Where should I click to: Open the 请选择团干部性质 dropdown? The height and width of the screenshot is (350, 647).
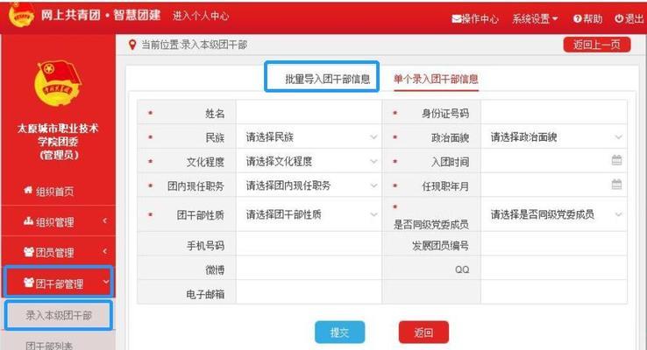click(309, 214)
